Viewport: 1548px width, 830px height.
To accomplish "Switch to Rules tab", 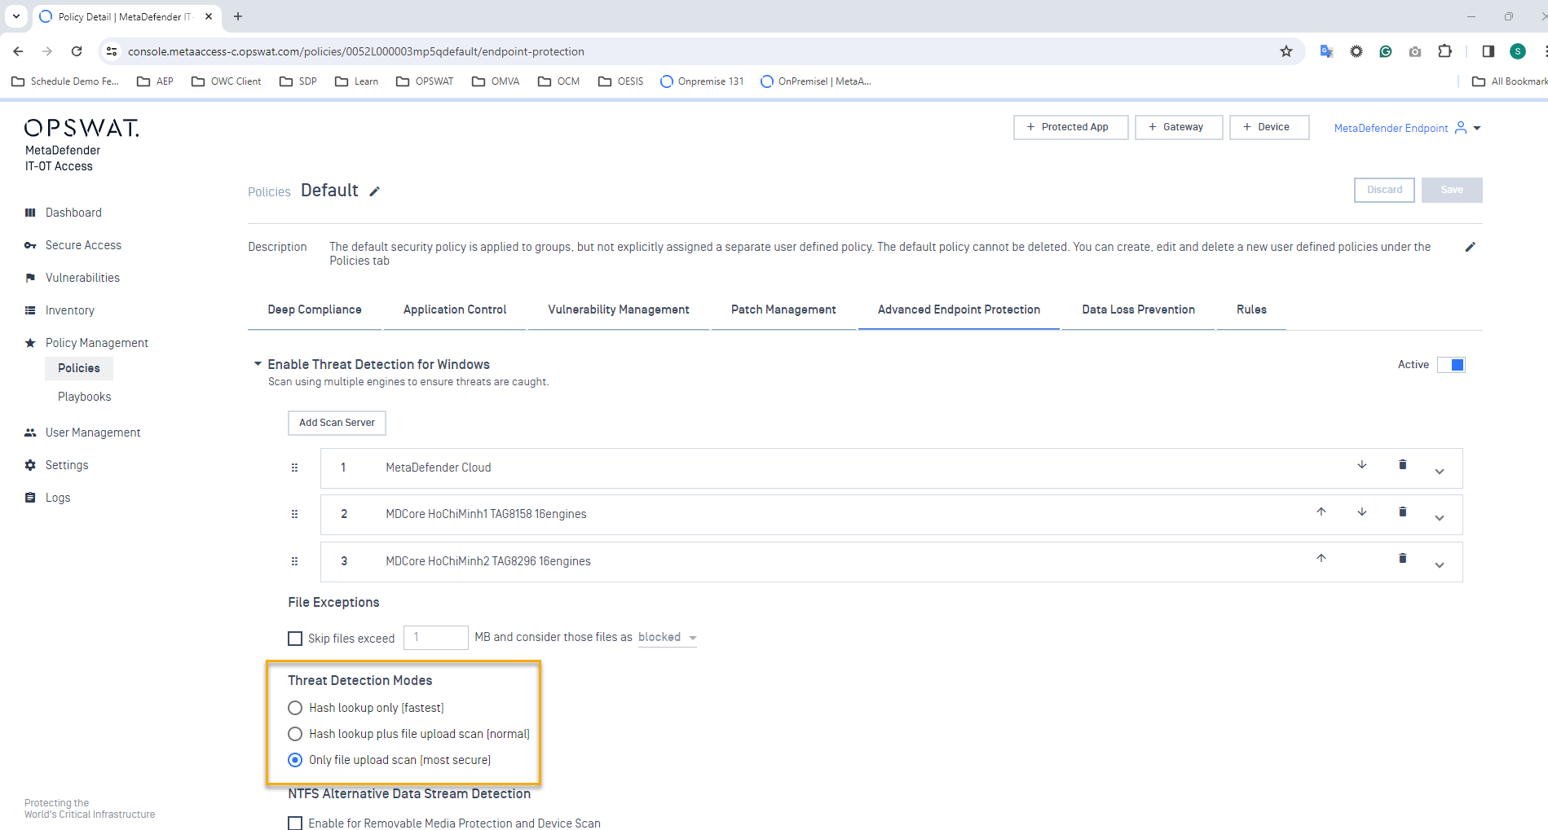I will (1251, 310).
